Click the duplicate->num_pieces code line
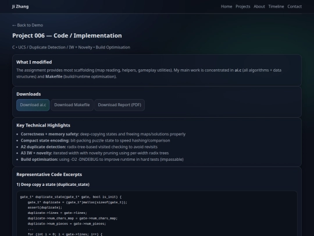This screenshot has width=314, height=236. click(67, 224)
